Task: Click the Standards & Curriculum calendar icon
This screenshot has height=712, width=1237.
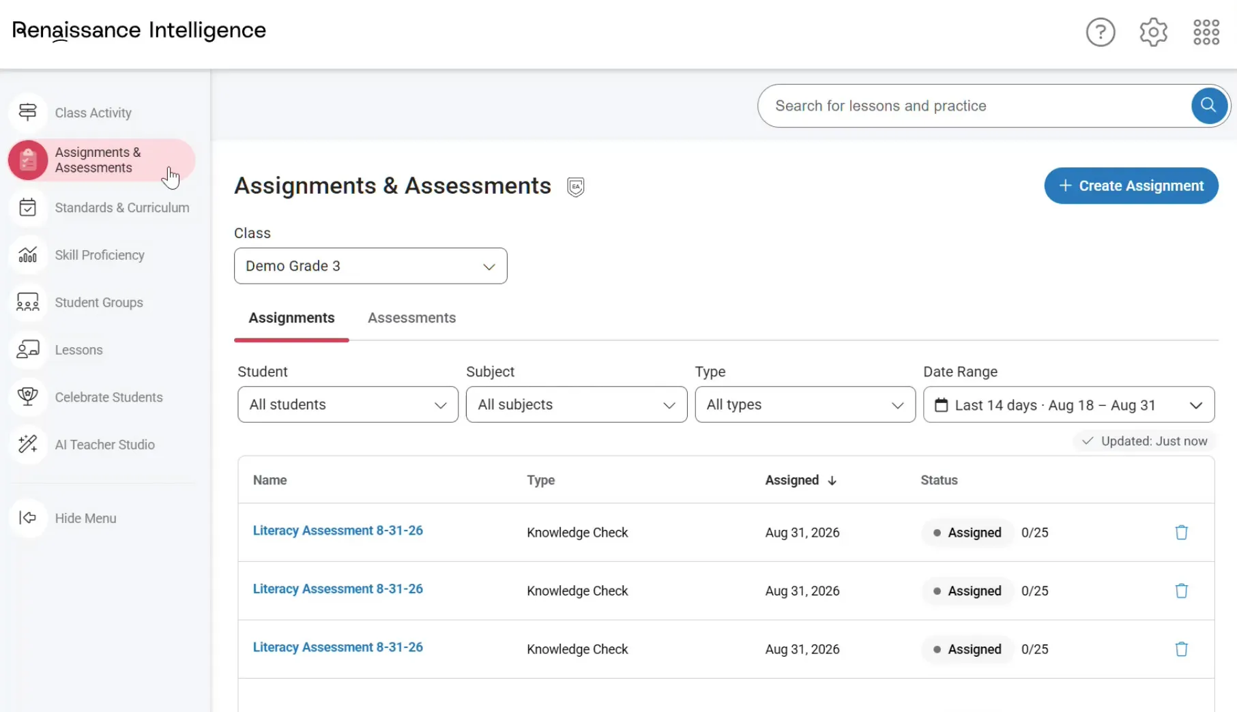Action: [x=28, y=207]
